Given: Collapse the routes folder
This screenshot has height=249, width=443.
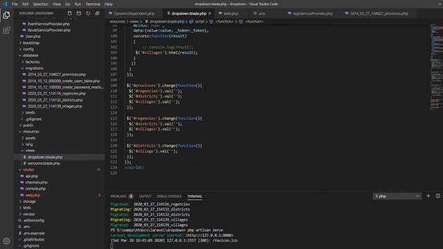Looking at the screenshot, I should pyautogui.click(x=28, y=169).
